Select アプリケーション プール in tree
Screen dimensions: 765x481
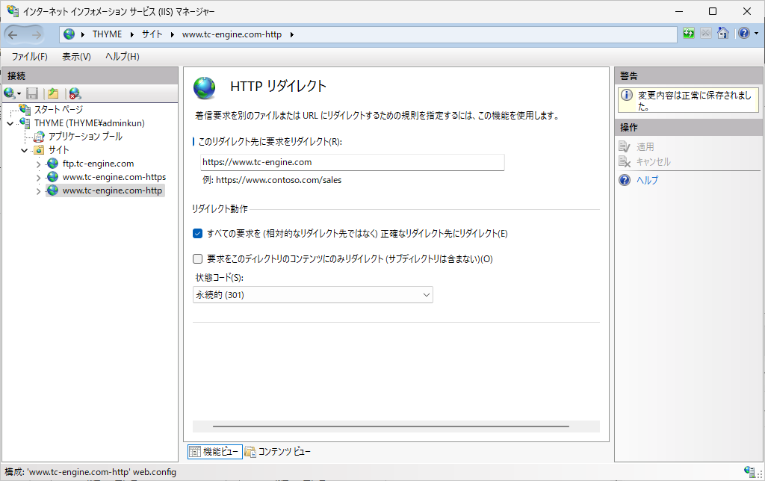(85, 137)
